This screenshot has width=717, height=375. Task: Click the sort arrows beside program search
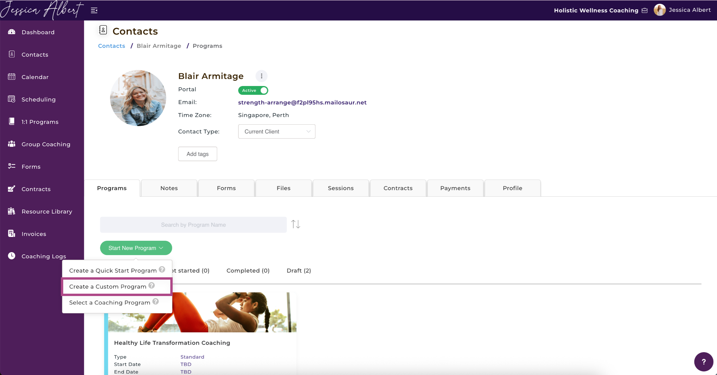pos(296,224)
